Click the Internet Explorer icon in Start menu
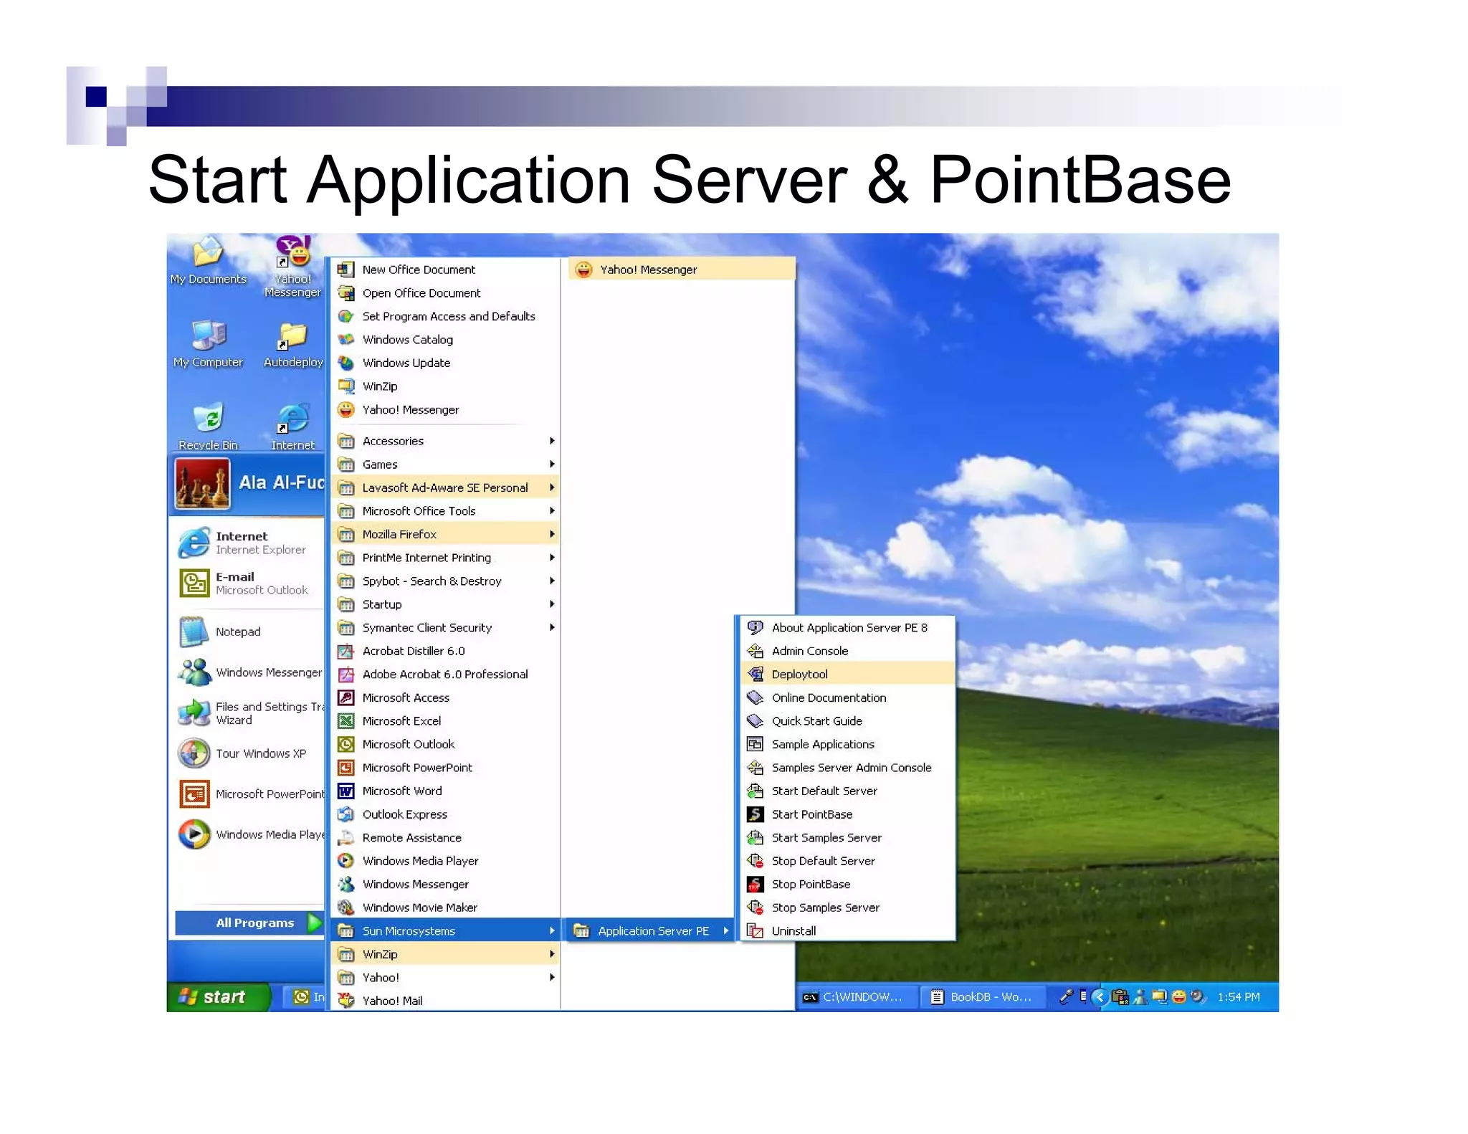The height and width of the screenshot is (1134, 1468). (194, 543)
